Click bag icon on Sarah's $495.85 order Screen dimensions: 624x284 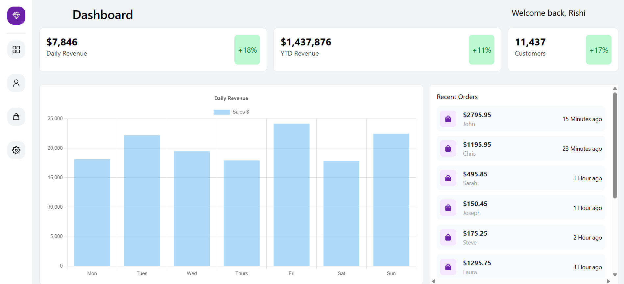448,178
